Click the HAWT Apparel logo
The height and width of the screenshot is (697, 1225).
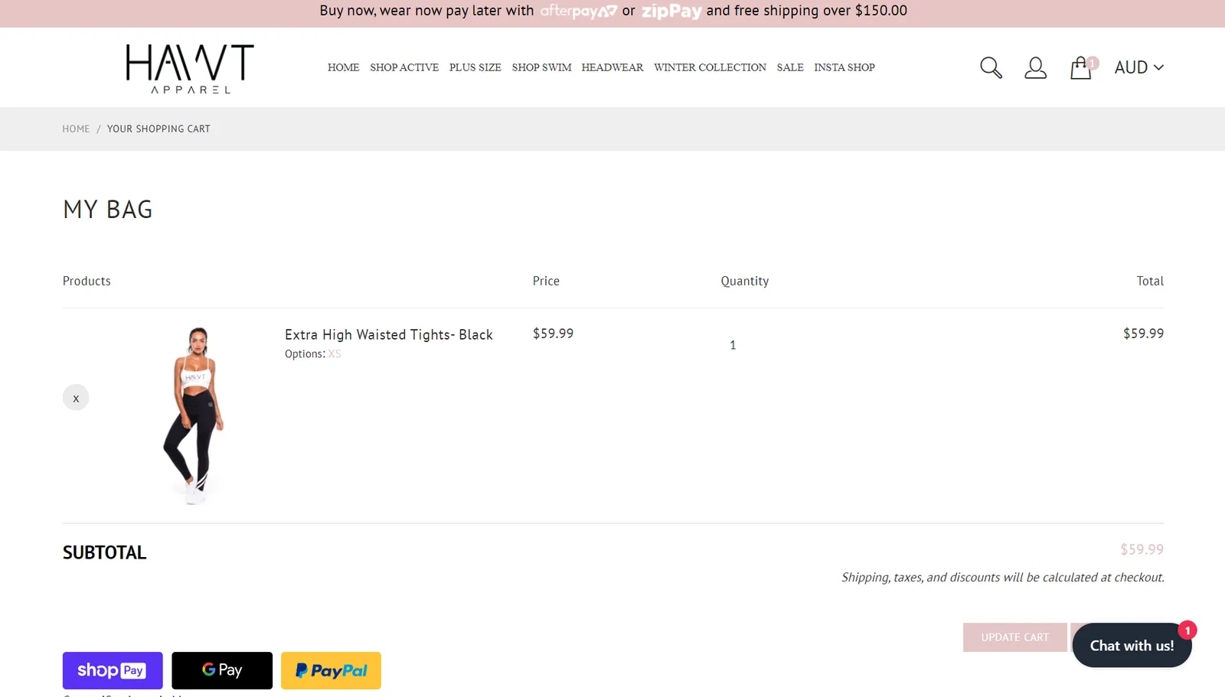pos(190,69)
